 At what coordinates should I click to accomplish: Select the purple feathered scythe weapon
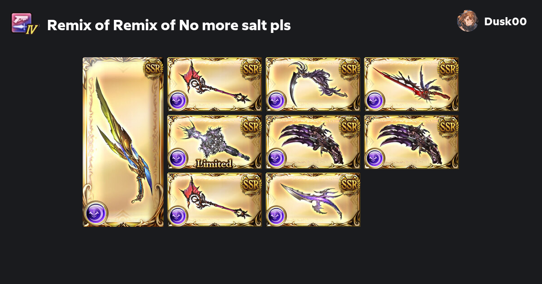click(313, 84)
